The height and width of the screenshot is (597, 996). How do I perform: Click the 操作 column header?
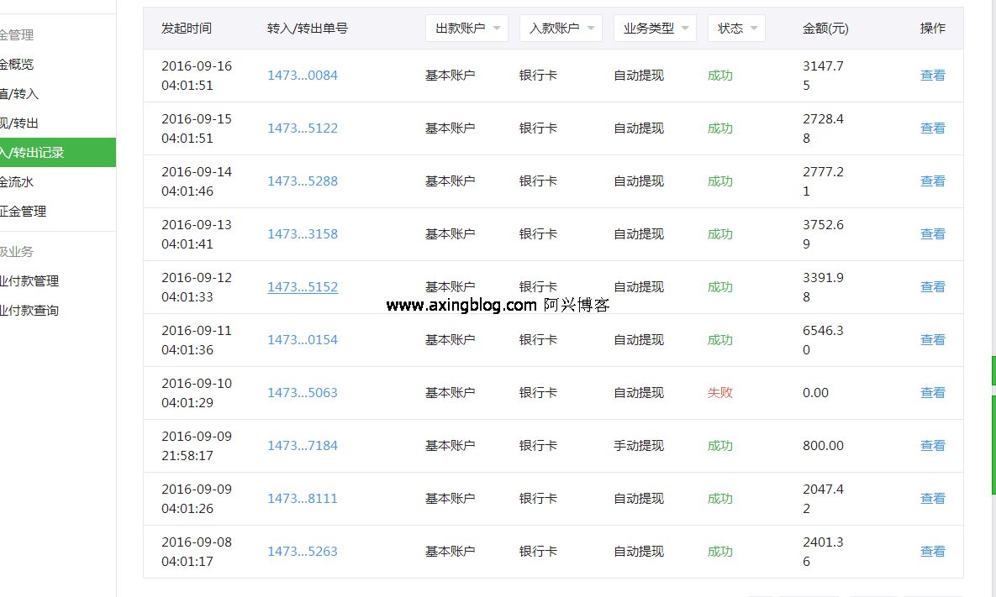tap(932, 29)
